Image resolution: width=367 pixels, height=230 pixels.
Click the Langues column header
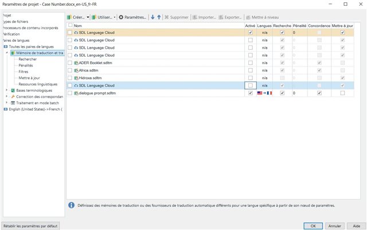tap(264, 26)
